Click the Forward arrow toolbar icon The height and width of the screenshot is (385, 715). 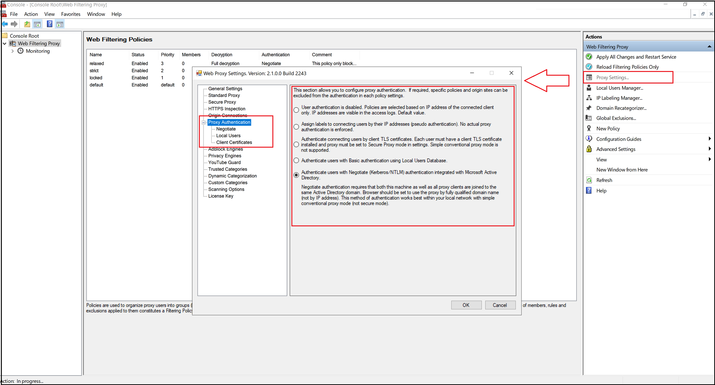click(14, 24)
